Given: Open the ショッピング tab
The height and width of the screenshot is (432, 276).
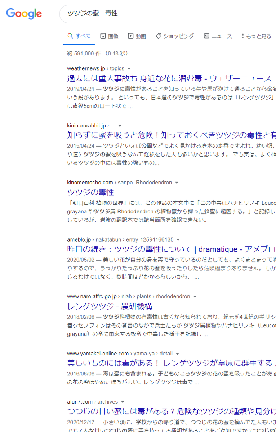Looking at the screenshot, I should pyautogui.click(x=175, y=36).
